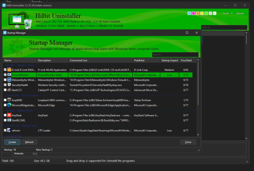
Task: Sort by the Name column header
Action: pyautogui.click(x=20, y=60)
